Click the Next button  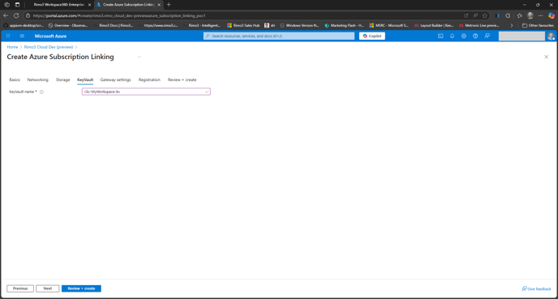pos(47,288)
